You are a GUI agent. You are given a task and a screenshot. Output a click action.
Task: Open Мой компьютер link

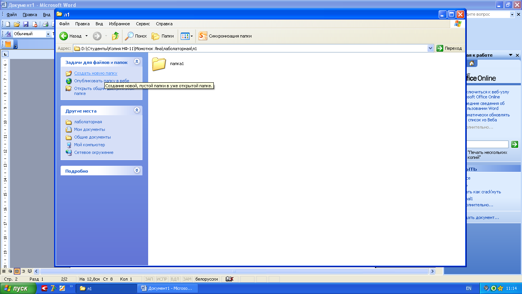89,145
